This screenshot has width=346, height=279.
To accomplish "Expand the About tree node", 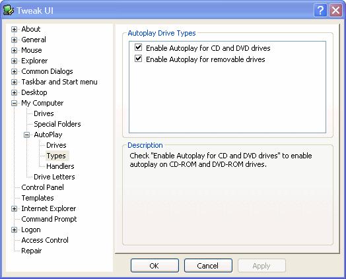I will pos(14,29).
